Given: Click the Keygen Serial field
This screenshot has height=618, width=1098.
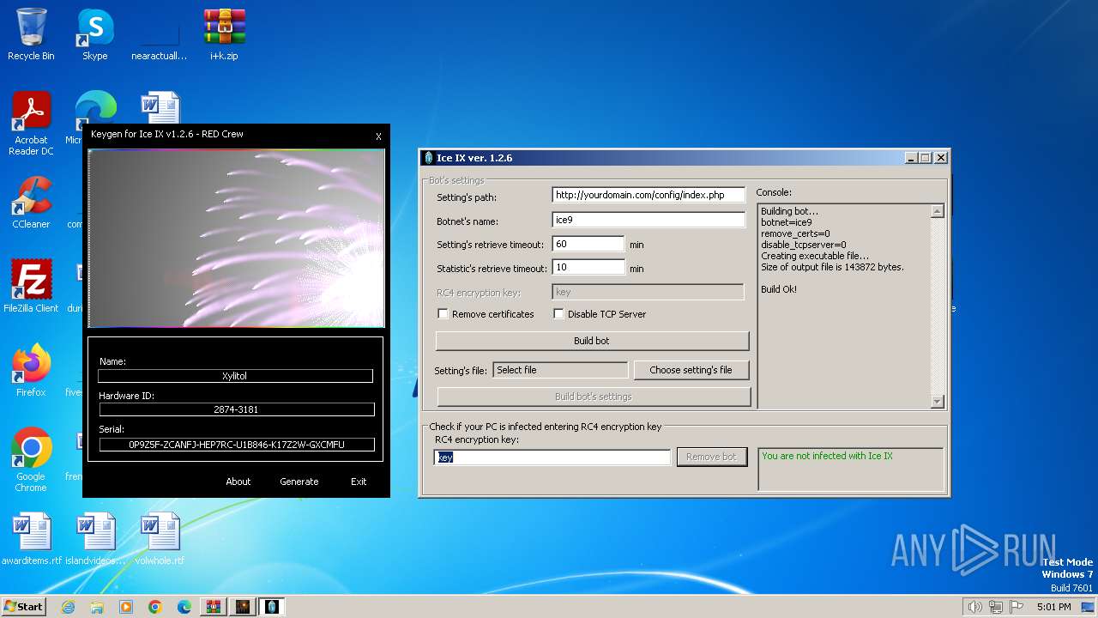Looking at the screenshot, I should click(237, 445).
